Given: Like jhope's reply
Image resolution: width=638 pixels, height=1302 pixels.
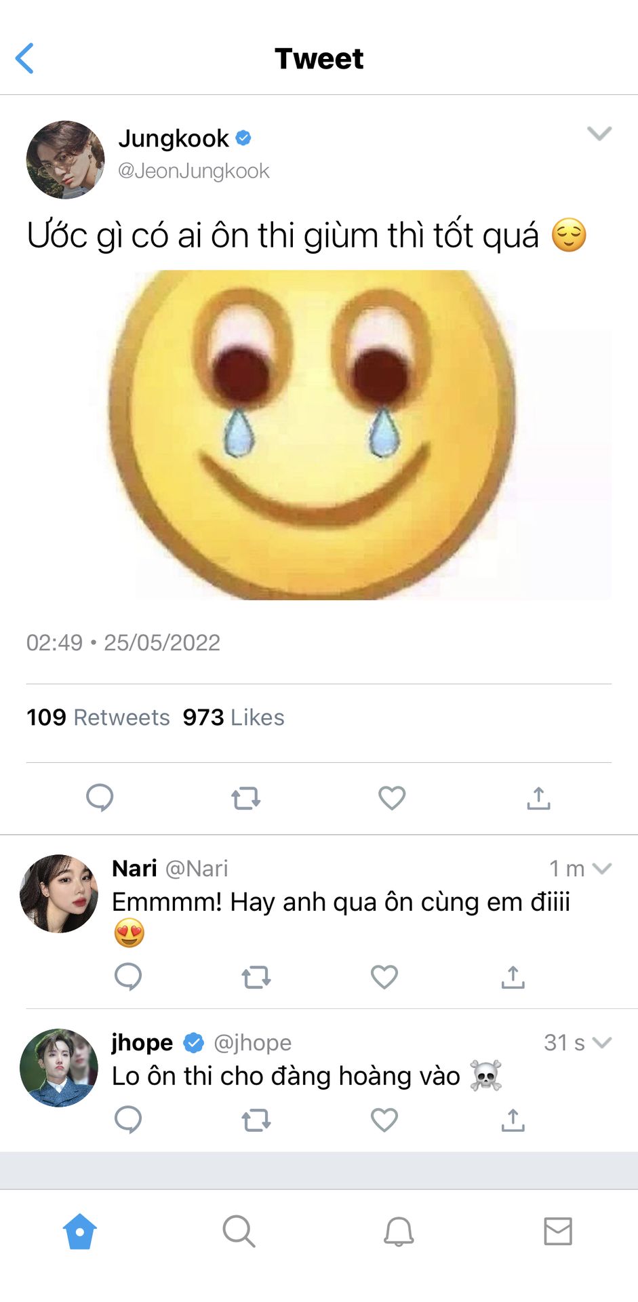Looking at the screenshot, I should pos(384,1120).
